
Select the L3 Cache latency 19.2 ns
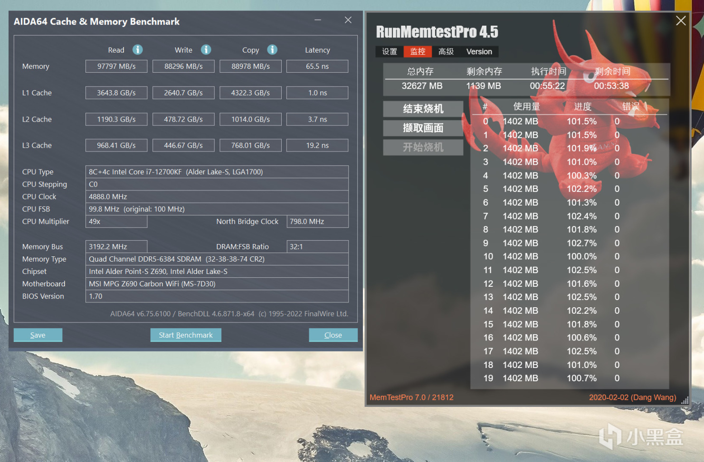317,145
